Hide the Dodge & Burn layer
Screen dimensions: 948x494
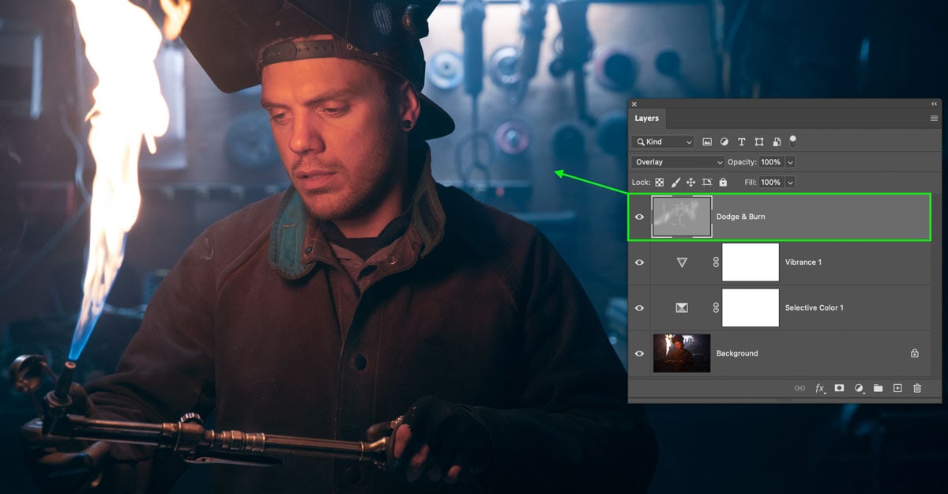pyautogui.click(x=640, y=217)
